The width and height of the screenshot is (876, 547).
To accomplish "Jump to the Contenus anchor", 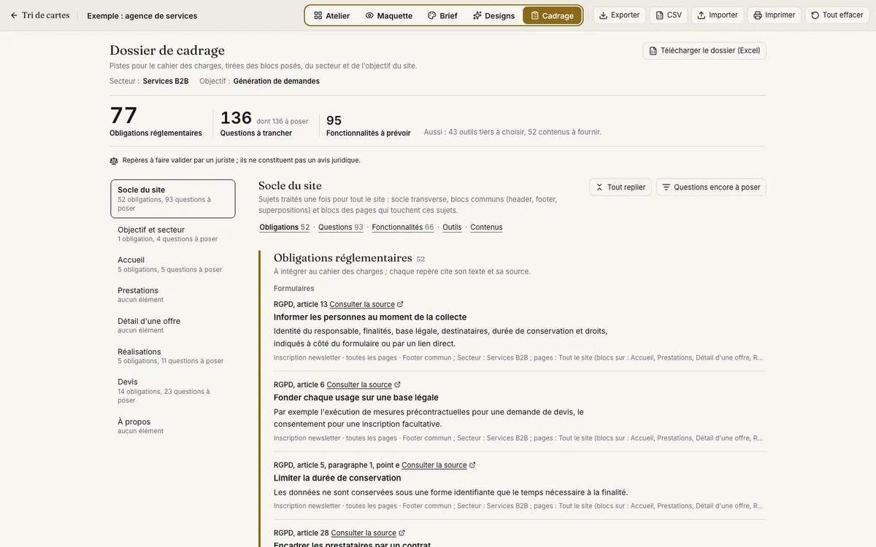I will pyautogui.click(x=486, y=228).
